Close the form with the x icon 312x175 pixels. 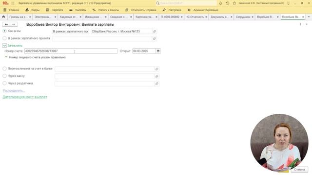(307, 24)
